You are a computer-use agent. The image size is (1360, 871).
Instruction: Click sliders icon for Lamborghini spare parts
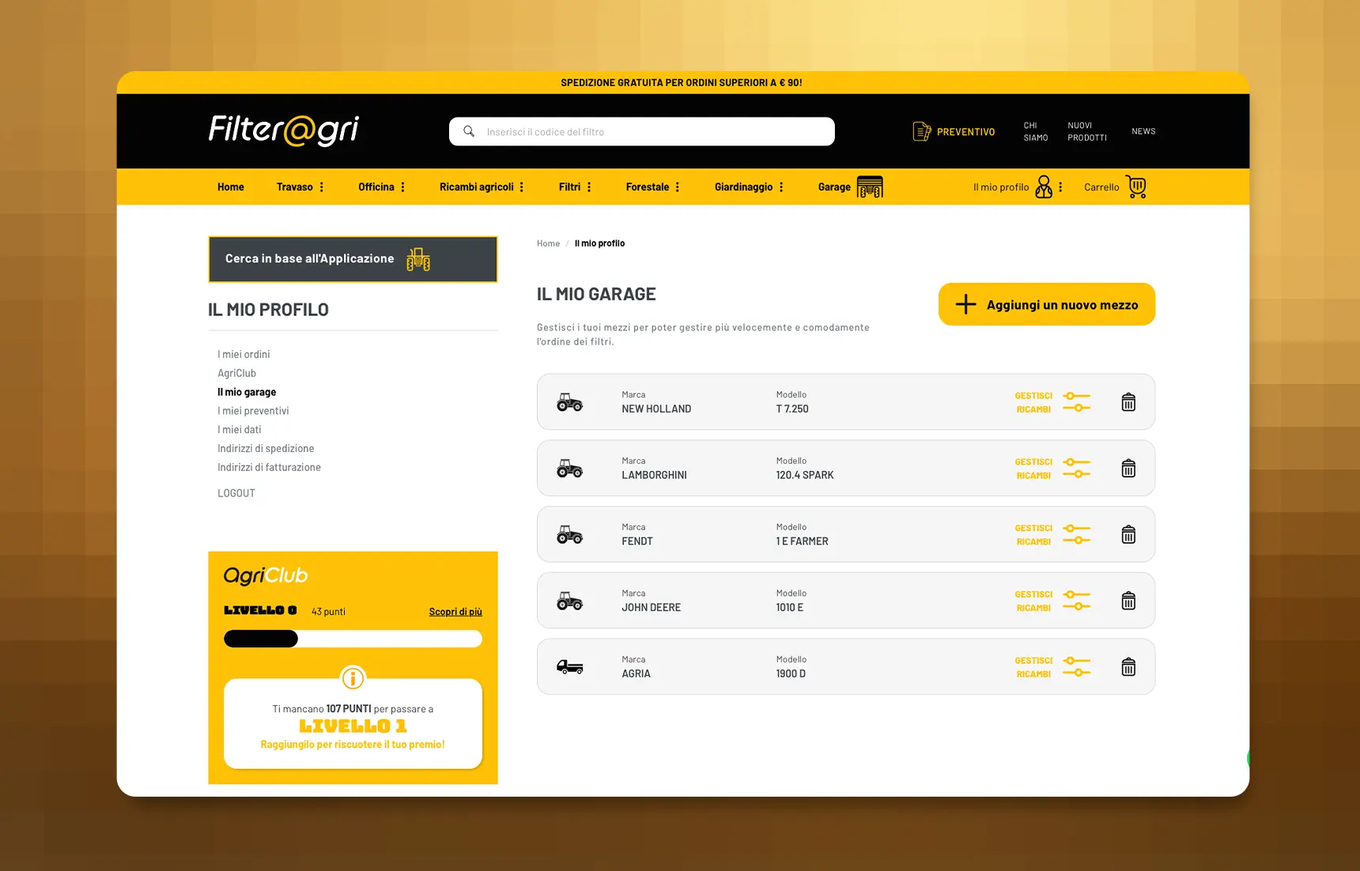click(x=1077, y=468)
